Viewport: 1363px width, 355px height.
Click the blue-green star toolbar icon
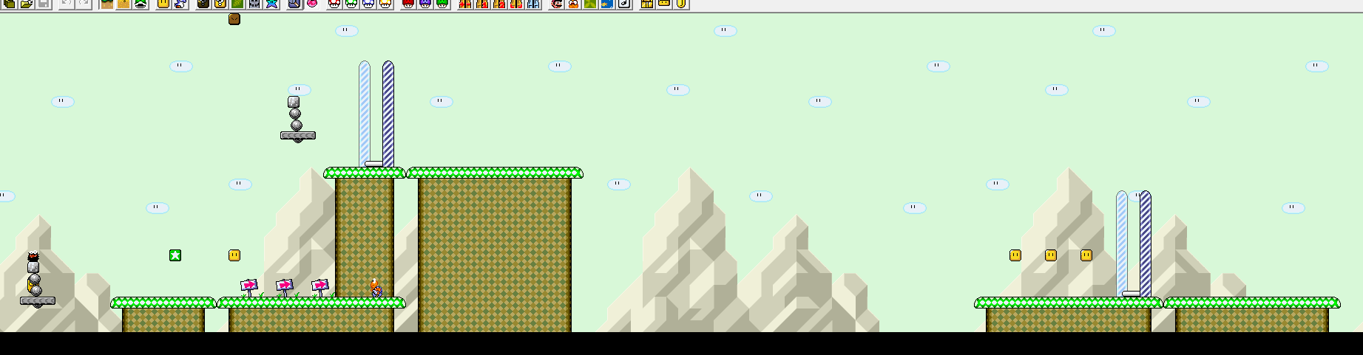tap(272, 4)
